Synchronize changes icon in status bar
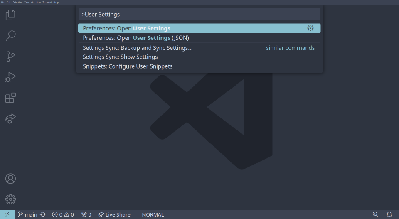This screenshot has height=219, width=399. (x=43, y=214)
